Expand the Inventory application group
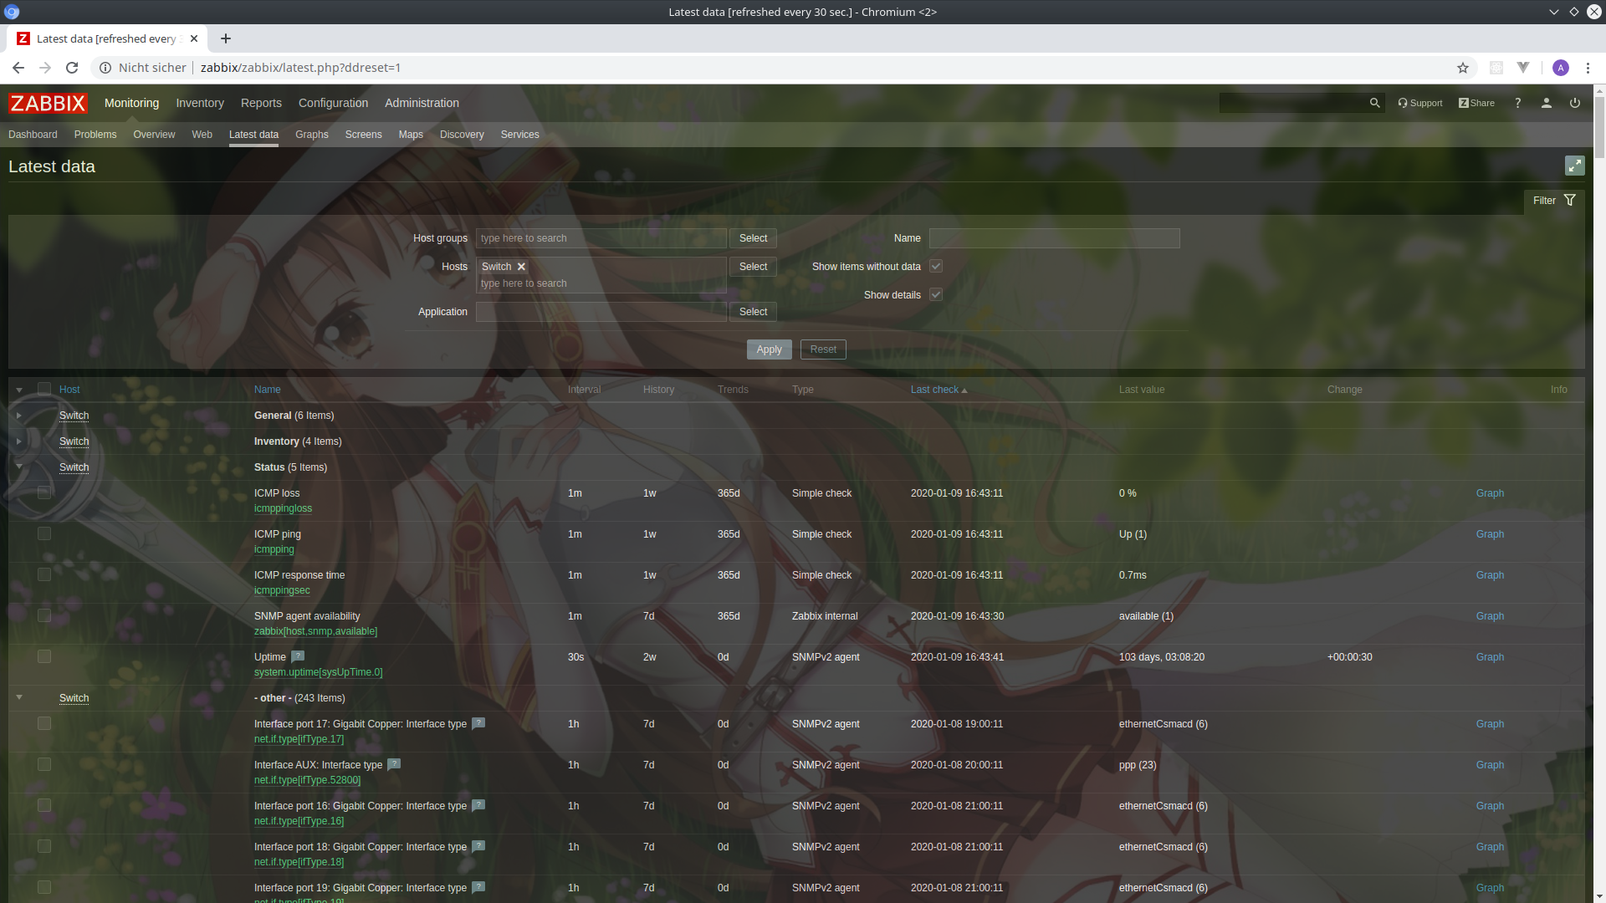Screen dimensions: 1606x903 19,441
